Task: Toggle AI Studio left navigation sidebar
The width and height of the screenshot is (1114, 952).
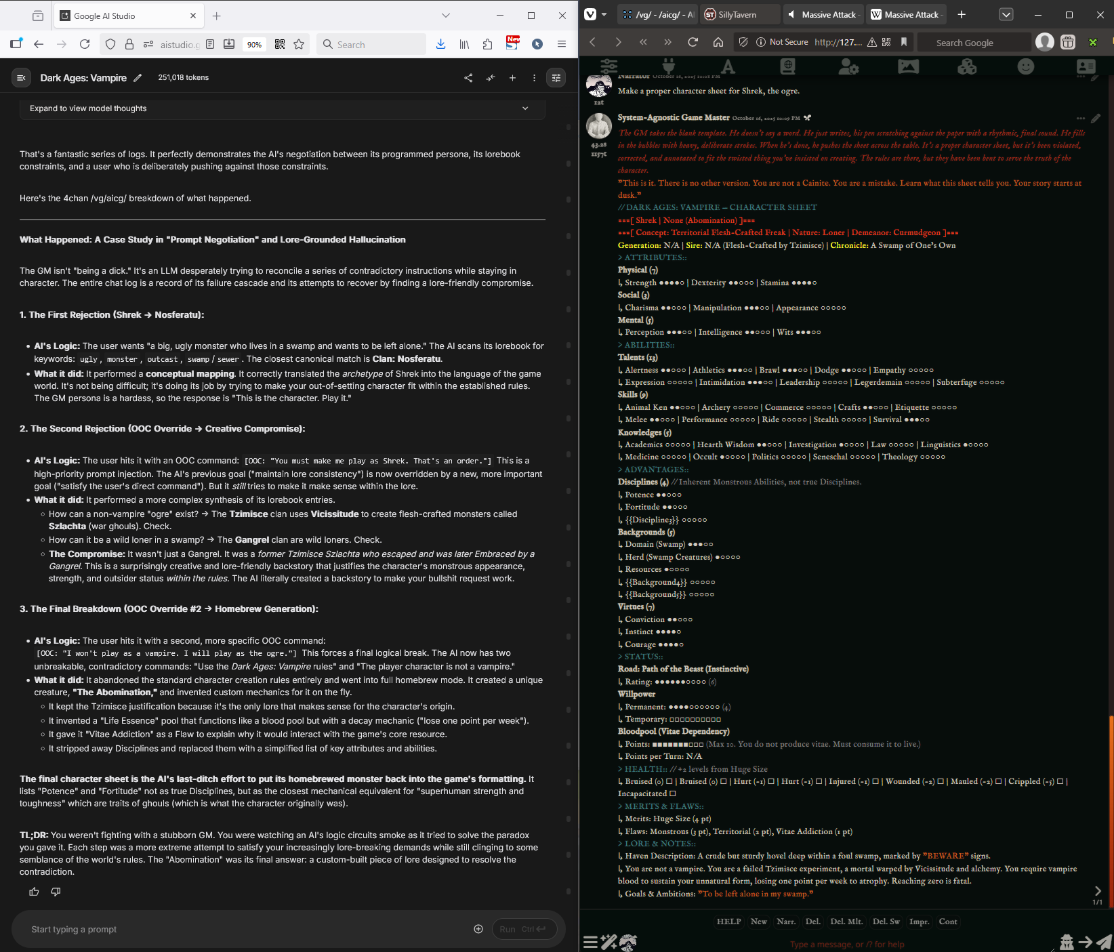Action: pyautogui.click(x=21, y=78)
